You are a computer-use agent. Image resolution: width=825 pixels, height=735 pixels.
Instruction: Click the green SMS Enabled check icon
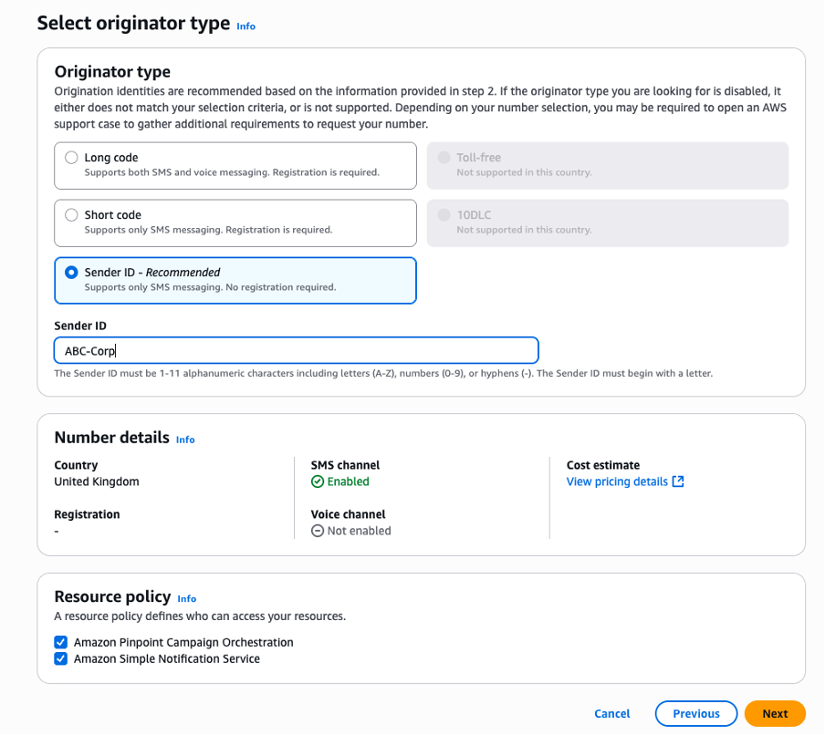(318, 481)
